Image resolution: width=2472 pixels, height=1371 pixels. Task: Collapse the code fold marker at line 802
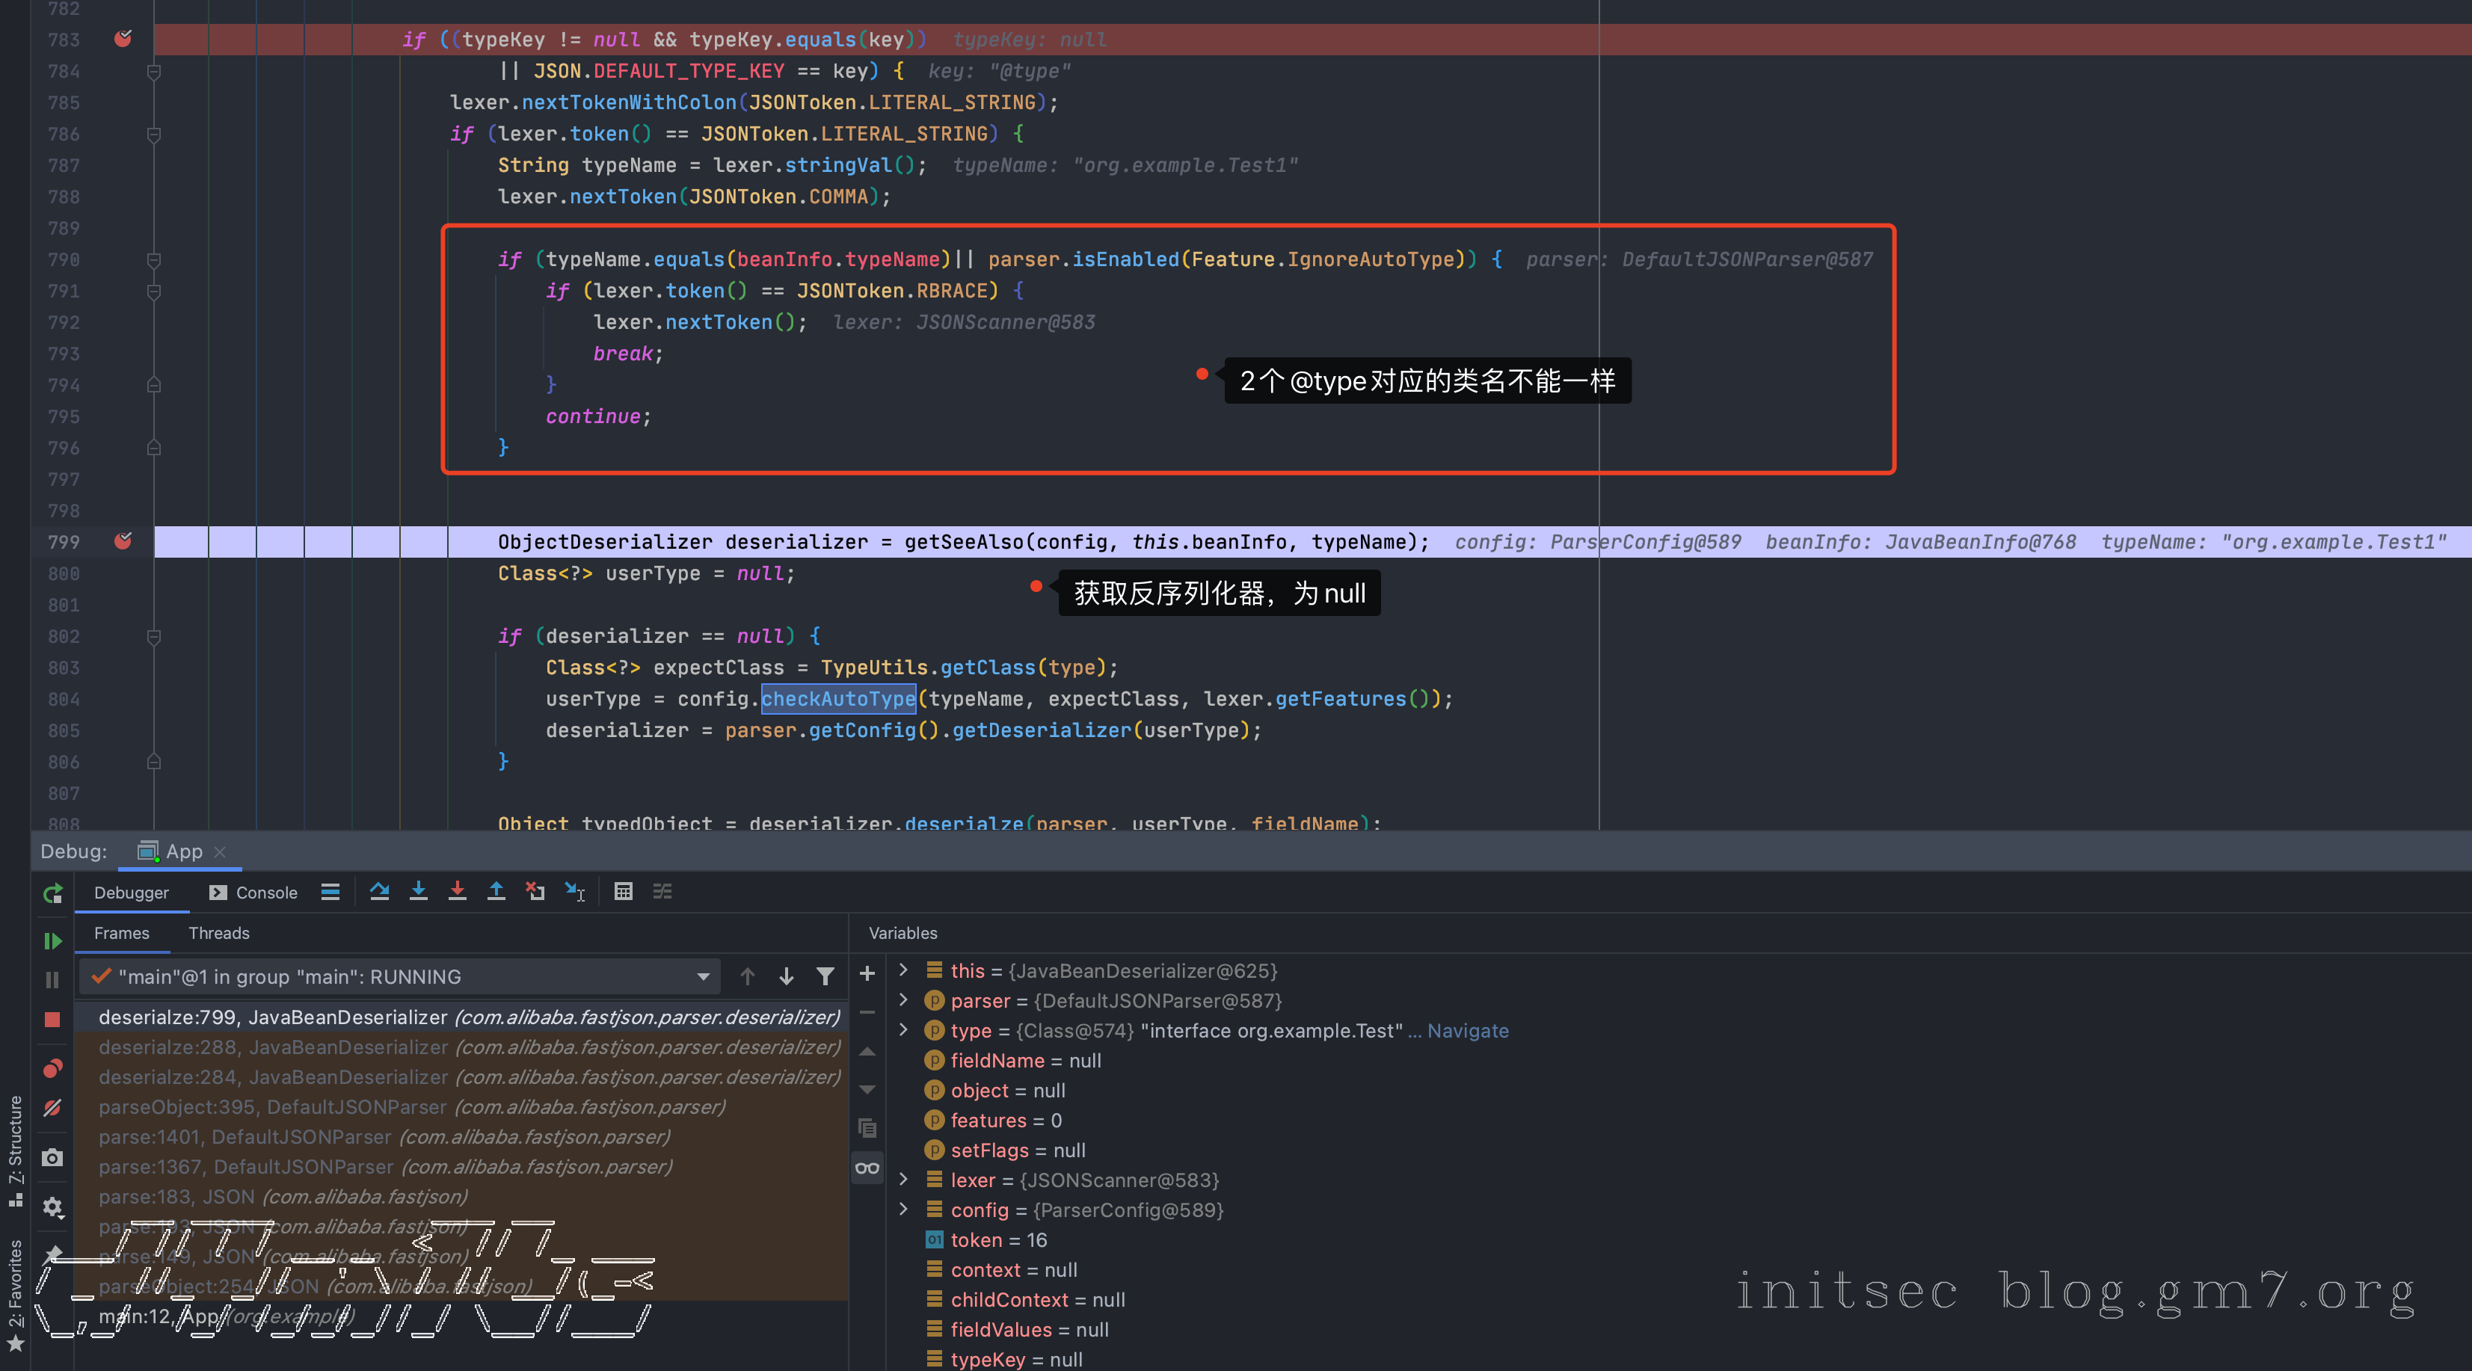click(153, 636)
